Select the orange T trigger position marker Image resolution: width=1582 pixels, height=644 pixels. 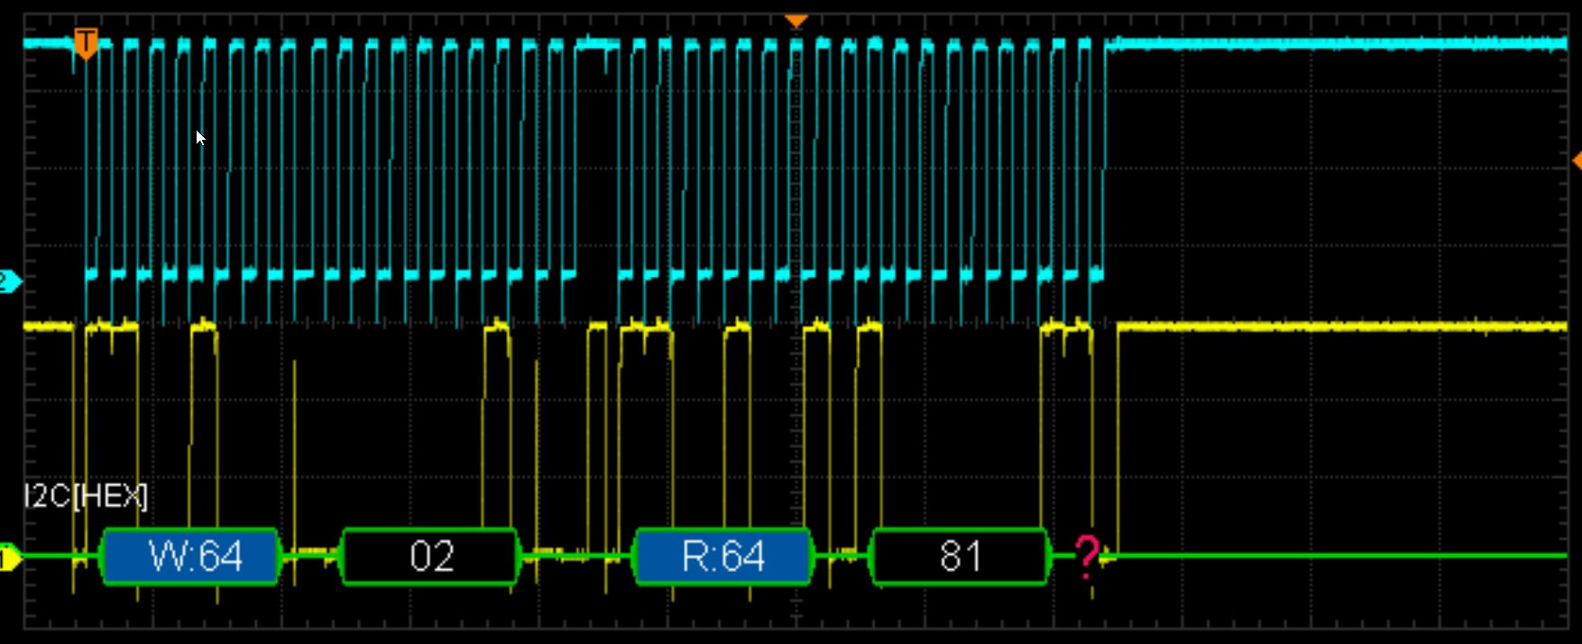86,43
